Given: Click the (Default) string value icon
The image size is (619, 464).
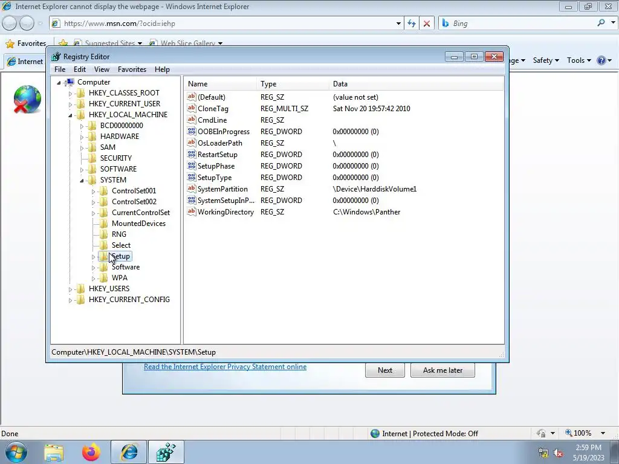Looking at the screenshot, I should (x=192, y=97).
